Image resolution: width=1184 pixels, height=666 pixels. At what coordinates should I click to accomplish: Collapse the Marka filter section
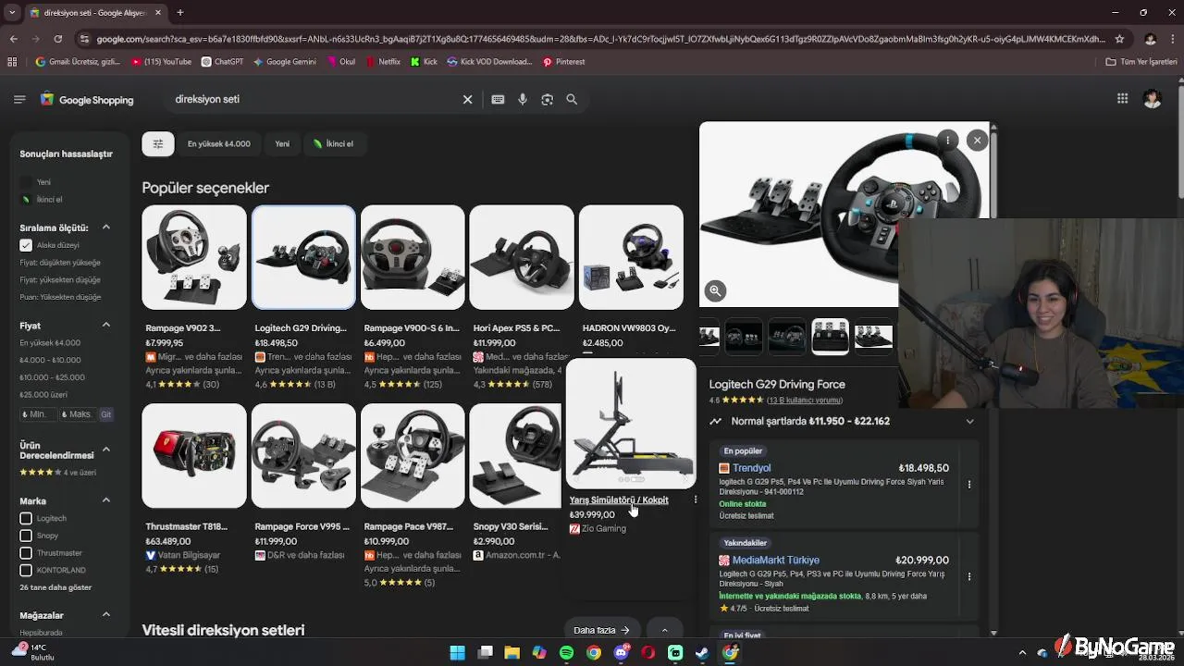105,500
